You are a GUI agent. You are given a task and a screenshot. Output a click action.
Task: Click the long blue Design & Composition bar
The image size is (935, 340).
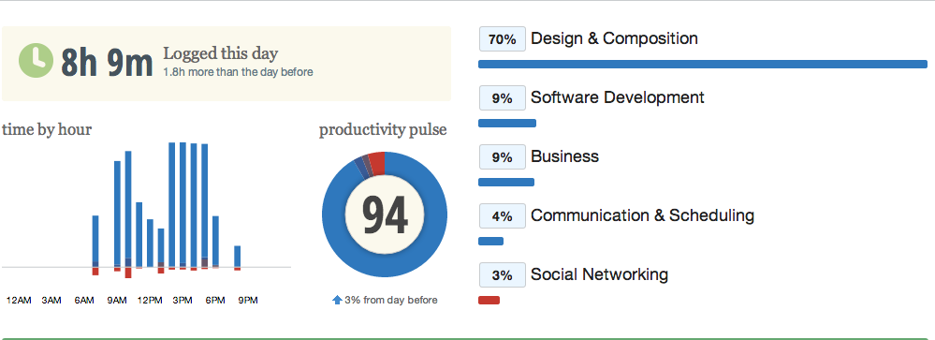coord(703,64)
